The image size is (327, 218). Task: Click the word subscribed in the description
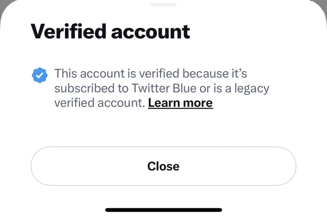[85, 88]
